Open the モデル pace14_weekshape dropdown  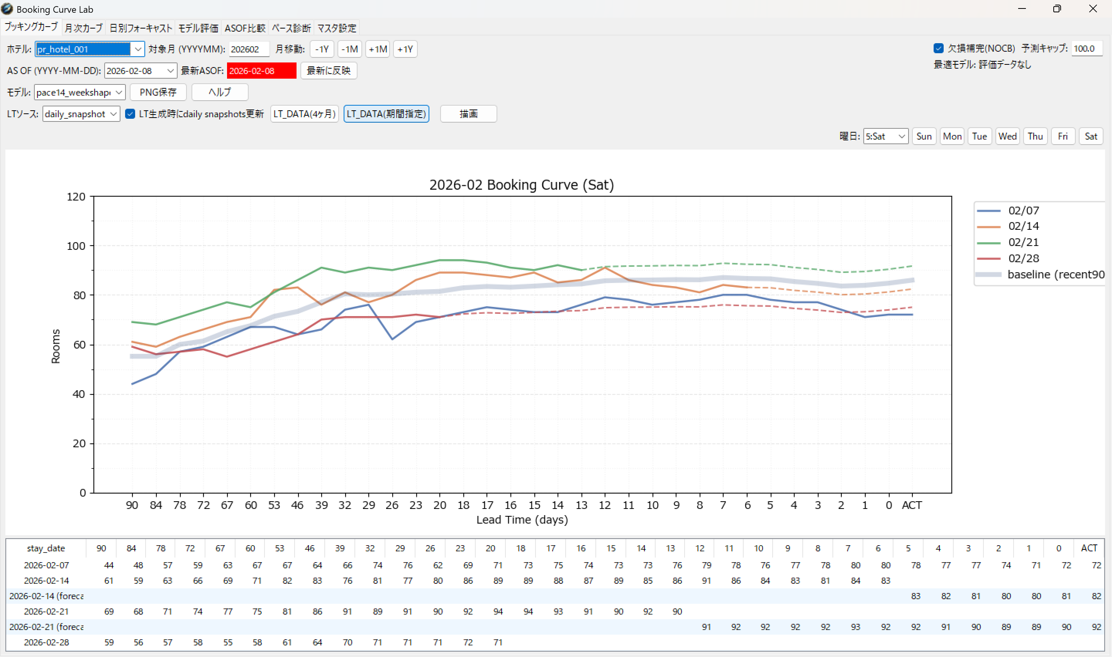[x=119, y=92]
